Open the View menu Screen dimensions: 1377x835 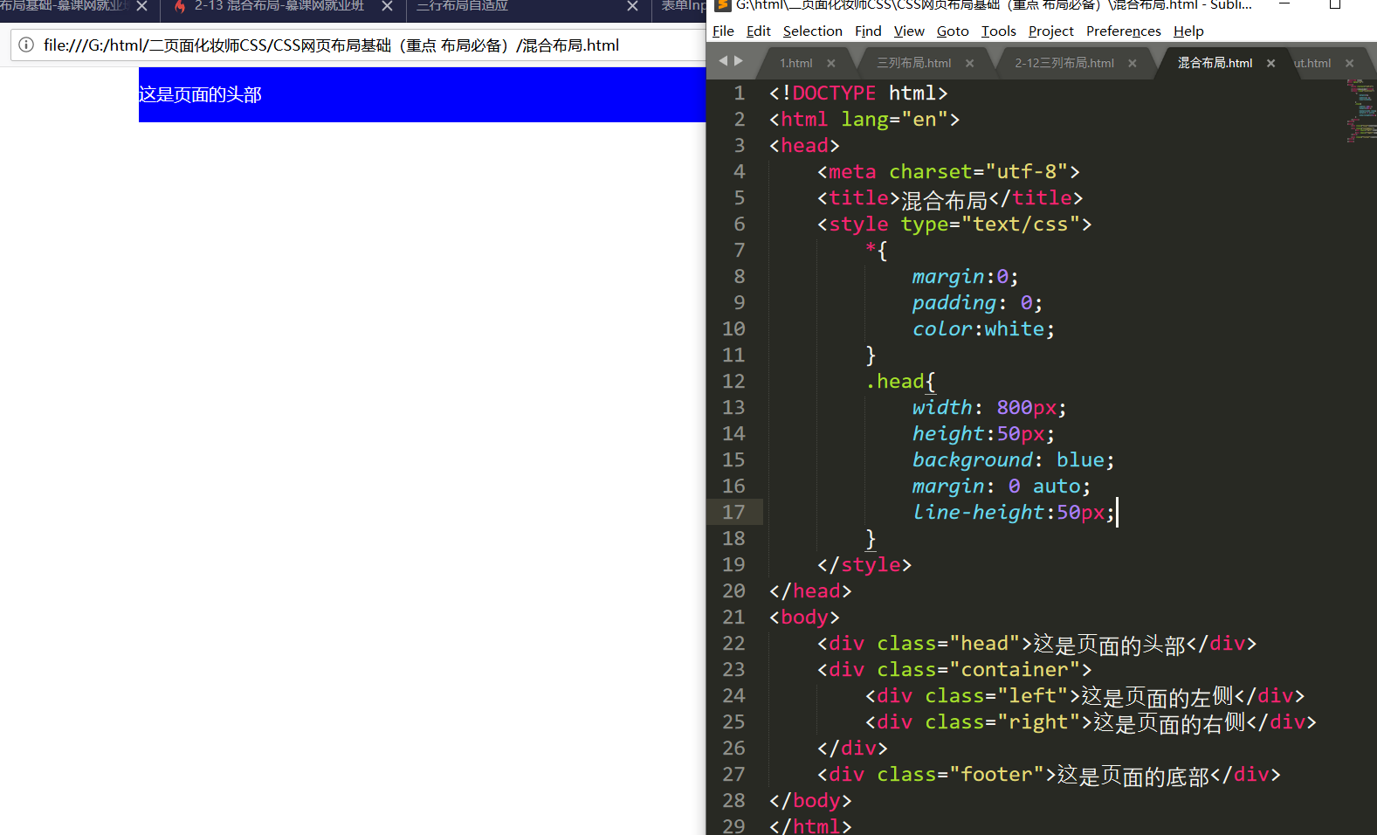[909, 31]
